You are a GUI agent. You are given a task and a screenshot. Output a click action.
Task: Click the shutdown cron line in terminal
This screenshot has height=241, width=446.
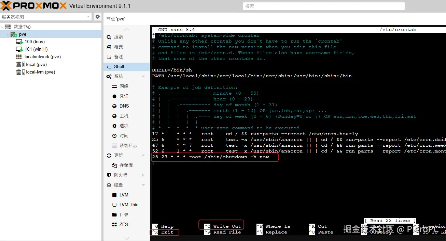pyautogui.click(x=210, y=157)
